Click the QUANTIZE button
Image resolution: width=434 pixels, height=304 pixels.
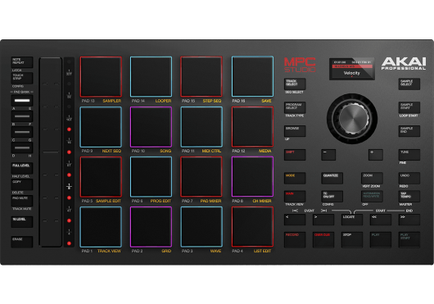pyautogui.click(x=332, y=178)
